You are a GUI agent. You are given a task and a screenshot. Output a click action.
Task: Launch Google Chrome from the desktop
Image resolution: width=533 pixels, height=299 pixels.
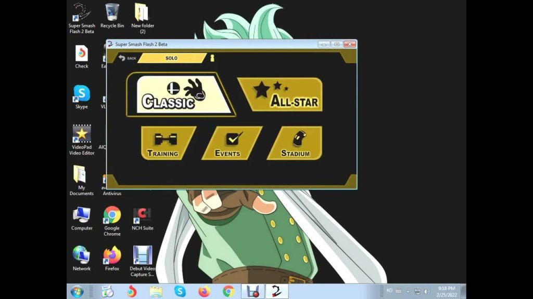(x=112, y=221)
